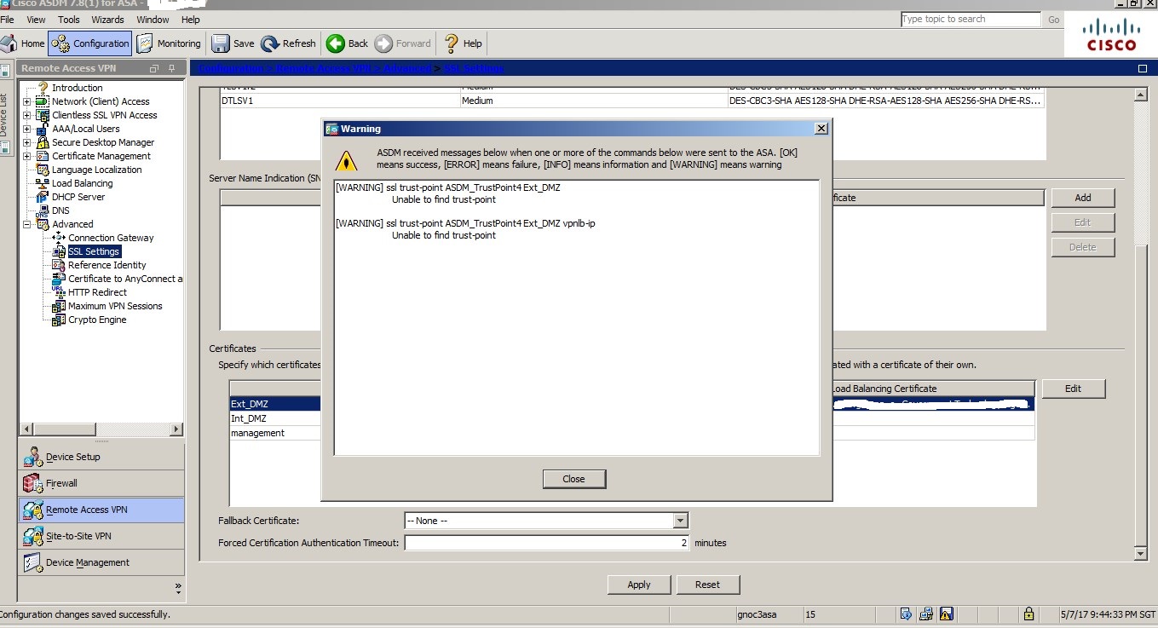Viewport: 1158px width, 628px height.
Task: Open Load Balancing in the tree
Action: coord(82,183)
